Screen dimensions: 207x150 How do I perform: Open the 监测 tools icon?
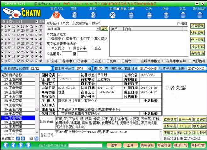[113, 15]
